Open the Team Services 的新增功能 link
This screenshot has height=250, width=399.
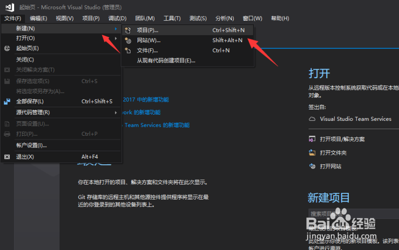(157, 125)
